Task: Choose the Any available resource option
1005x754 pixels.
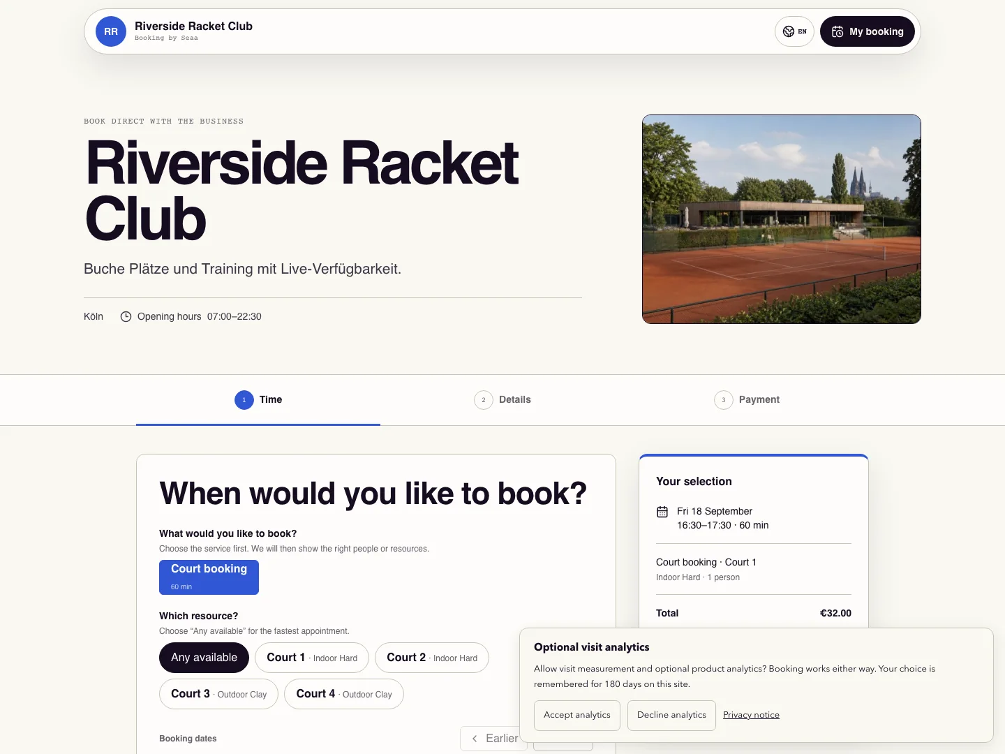Action: pos(204,658)
